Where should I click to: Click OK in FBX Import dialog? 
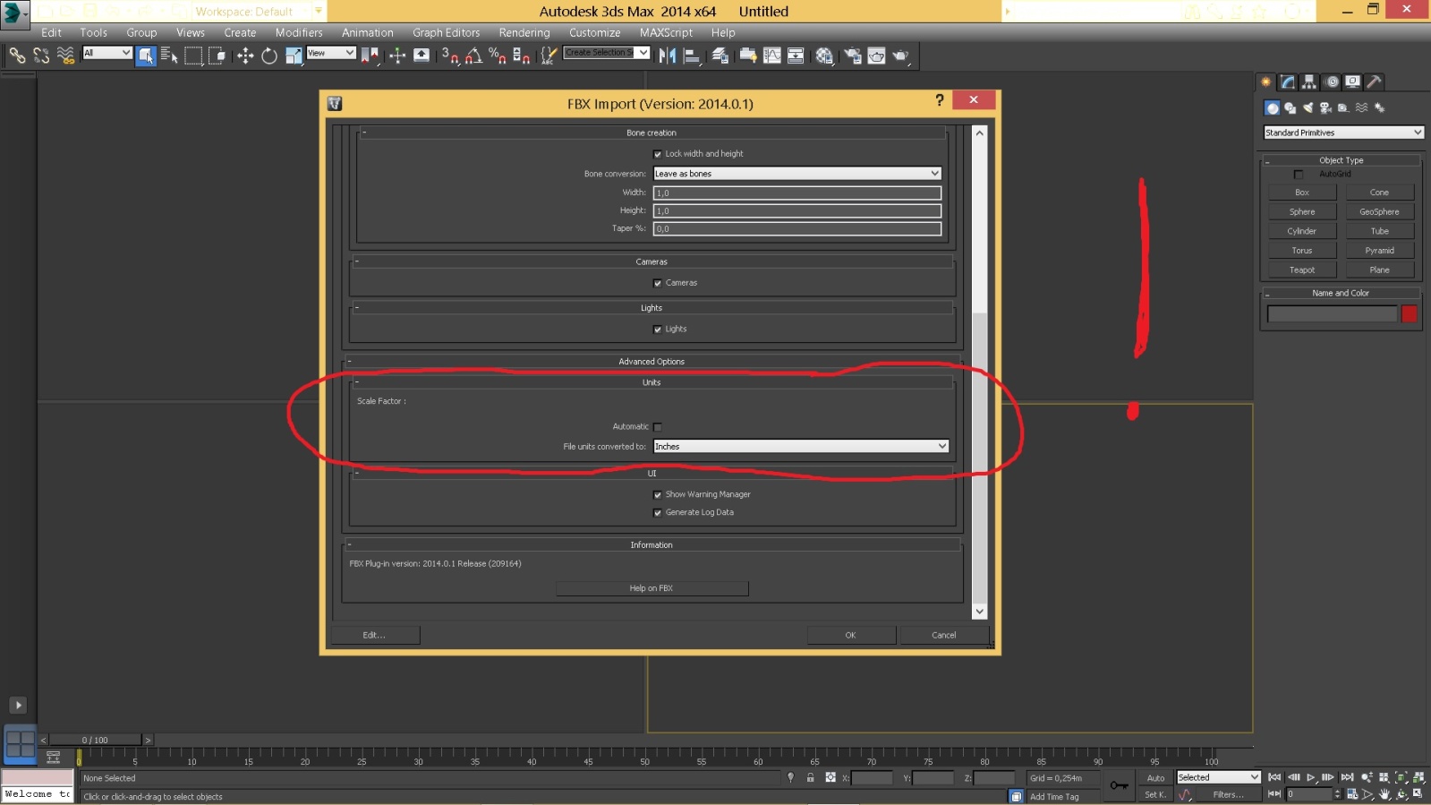(x=851, y=635)
